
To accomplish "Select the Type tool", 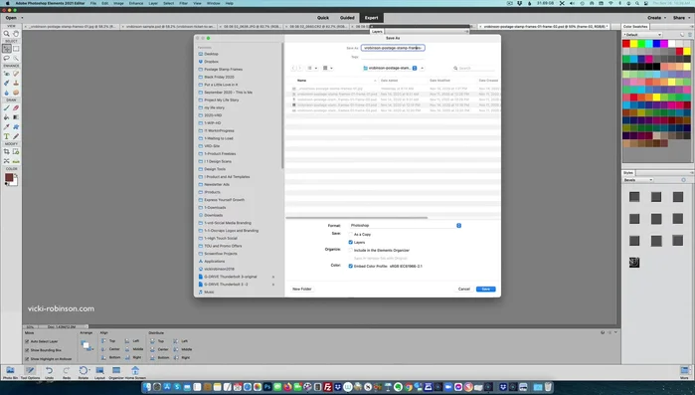I will click(x=6, y=136).
